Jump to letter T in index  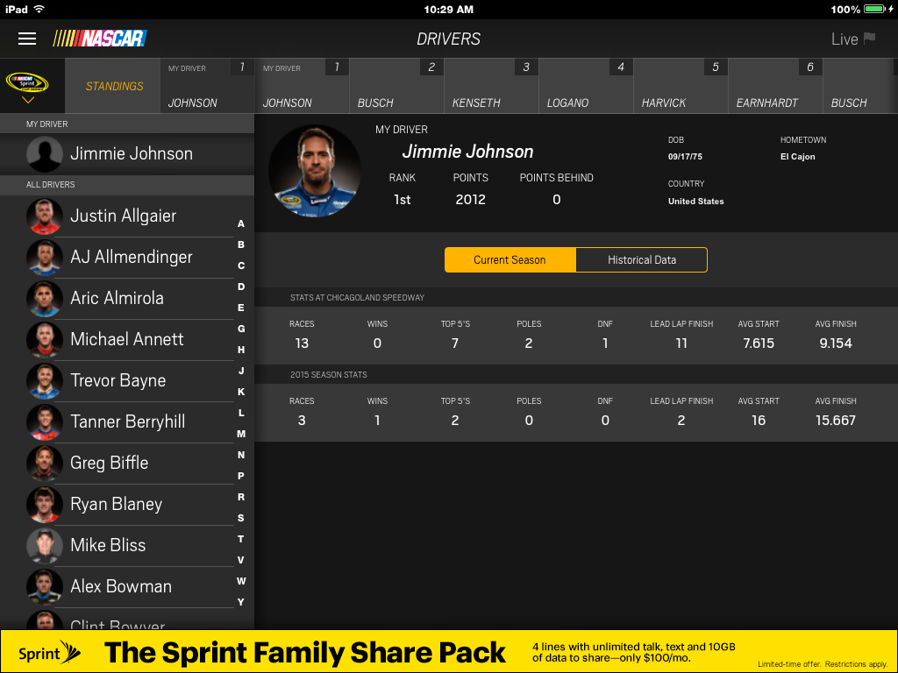click(241, 539)
